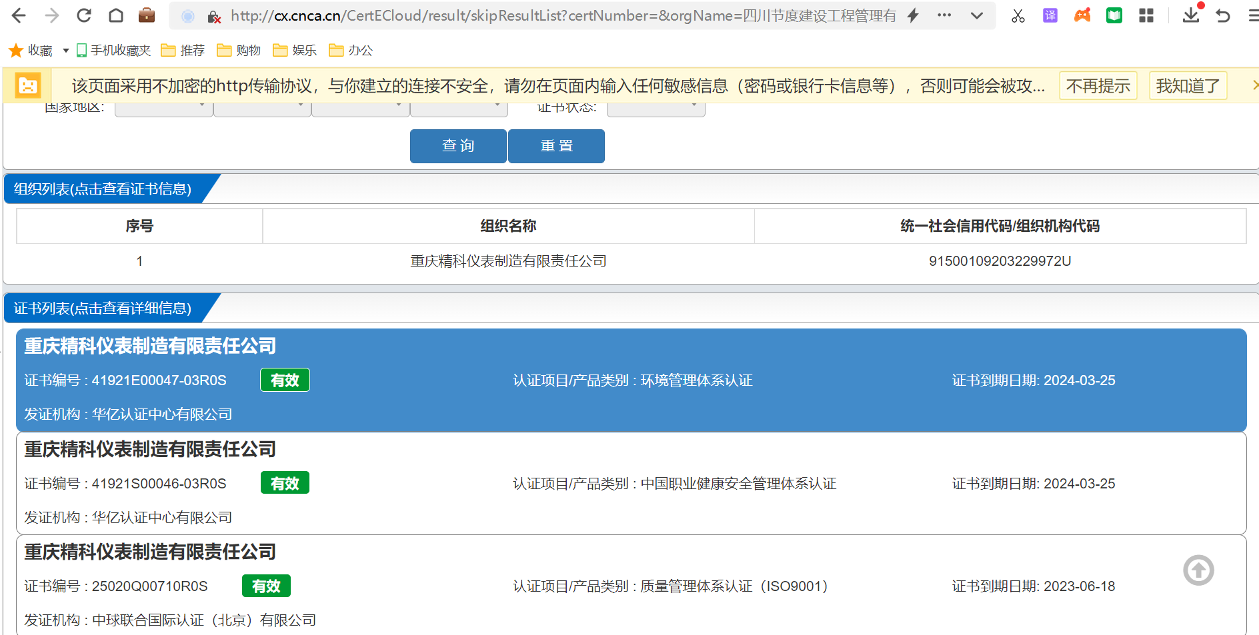The width and height of the screenshot is (1259, 635).
Task: Open the 办公 bookmarks folder
Action: [351, 51]
